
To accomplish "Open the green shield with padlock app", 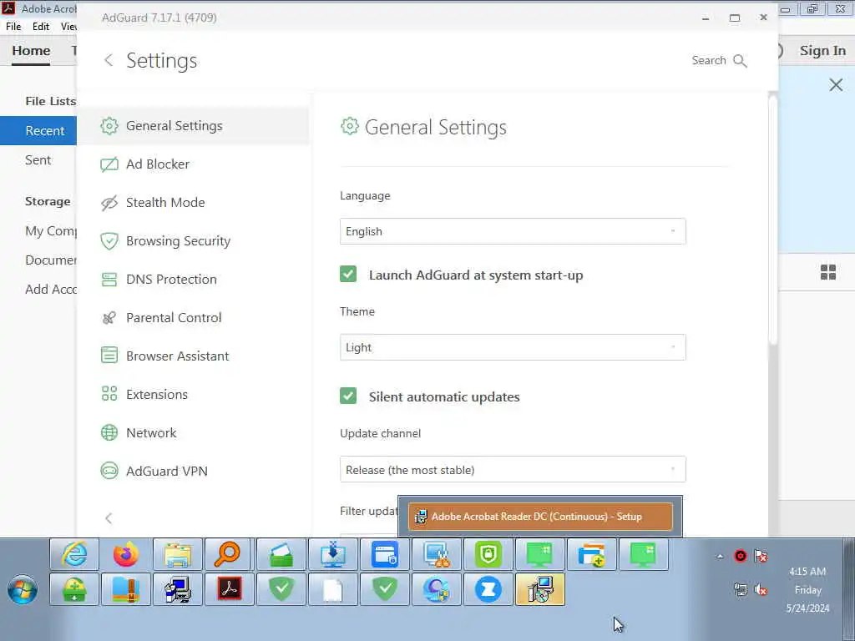I will 488,554.
